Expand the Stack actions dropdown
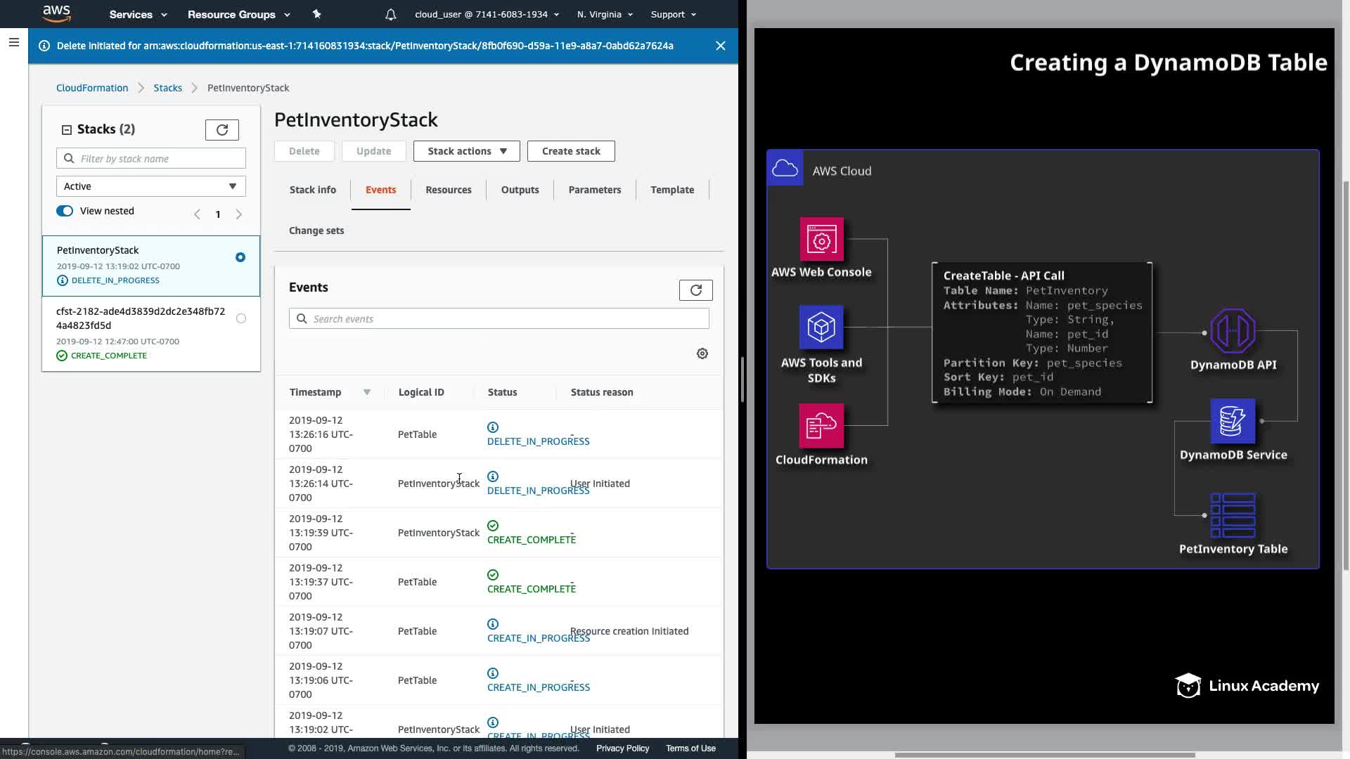This screenshot has width=1350, height=759. click(x=466, y=151)
